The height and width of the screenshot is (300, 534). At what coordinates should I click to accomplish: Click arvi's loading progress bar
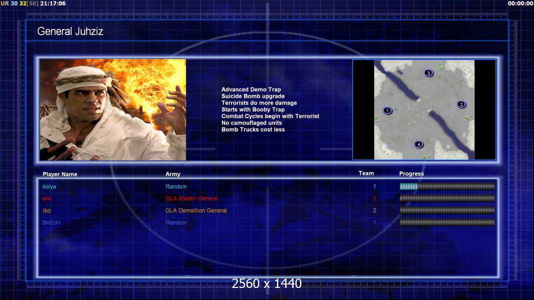click(x=447, y=198)
